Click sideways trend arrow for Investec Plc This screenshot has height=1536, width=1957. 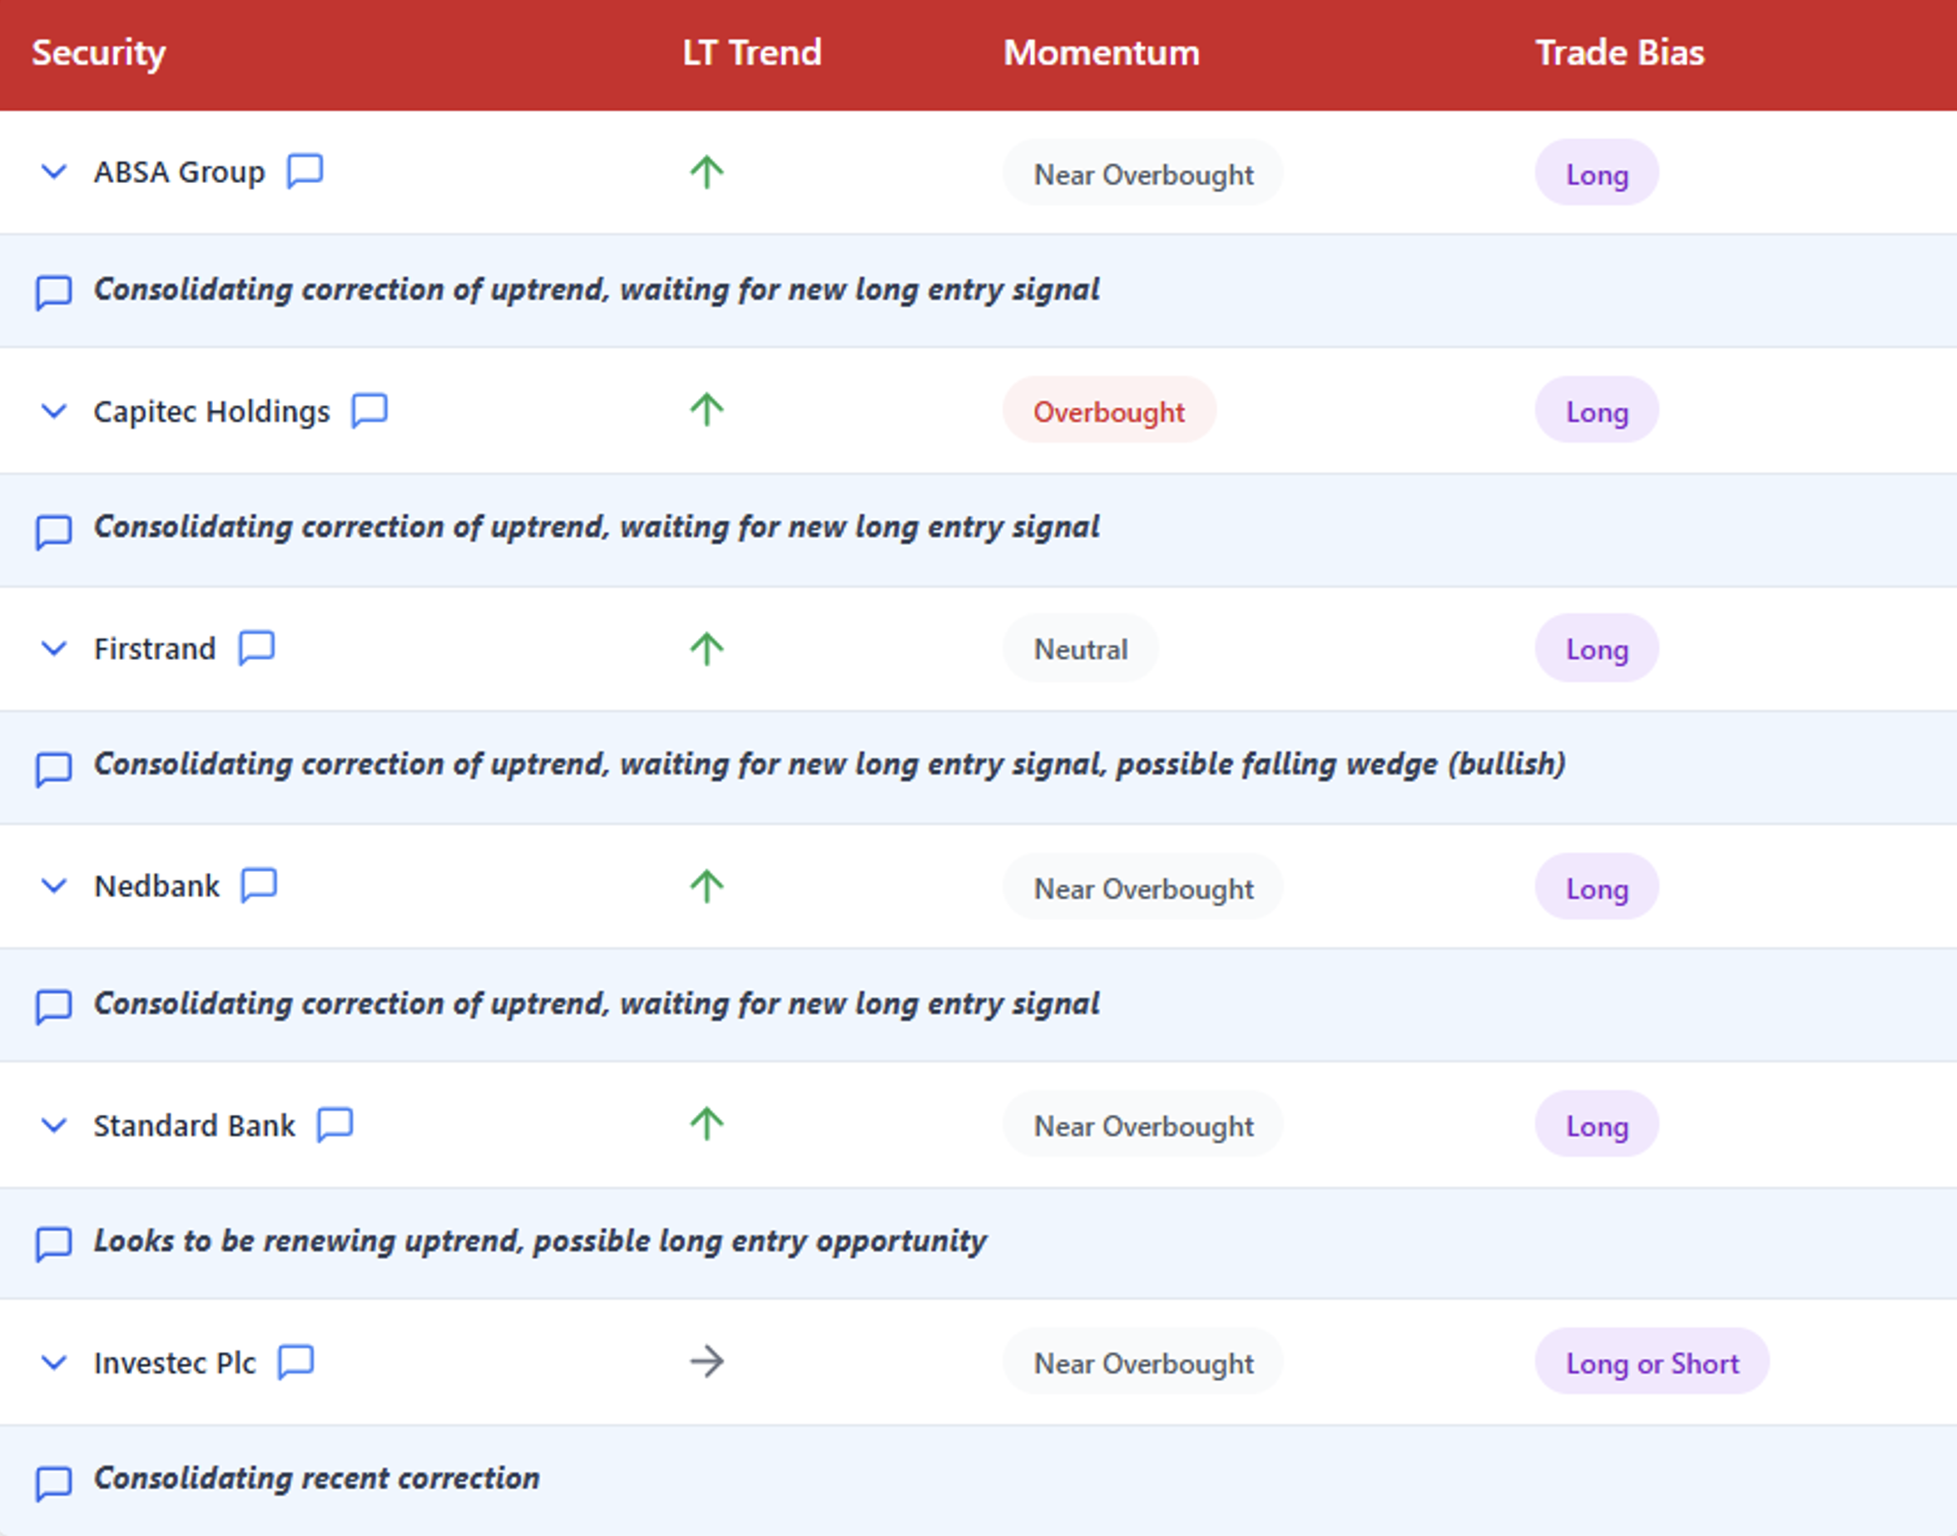click(x=707, y=1361)
